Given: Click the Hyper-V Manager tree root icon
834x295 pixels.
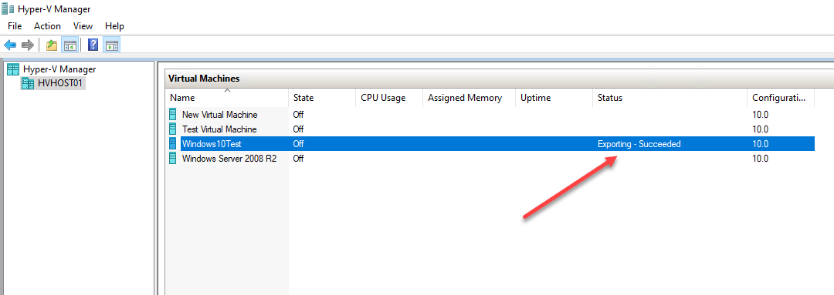Looking at the screenshot, I should click(13, 69).
